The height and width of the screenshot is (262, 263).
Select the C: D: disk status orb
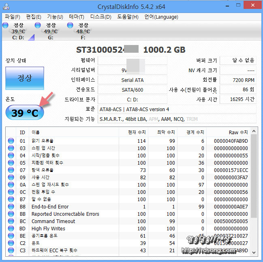(5, 26)
